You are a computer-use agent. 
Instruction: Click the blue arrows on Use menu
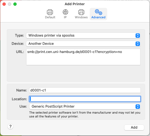pos(138,107)
